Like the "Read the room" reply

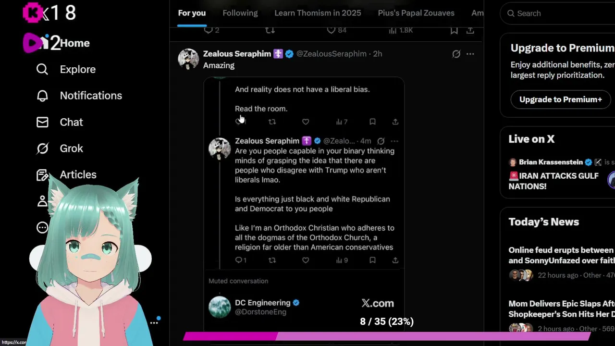coord(306,122)
